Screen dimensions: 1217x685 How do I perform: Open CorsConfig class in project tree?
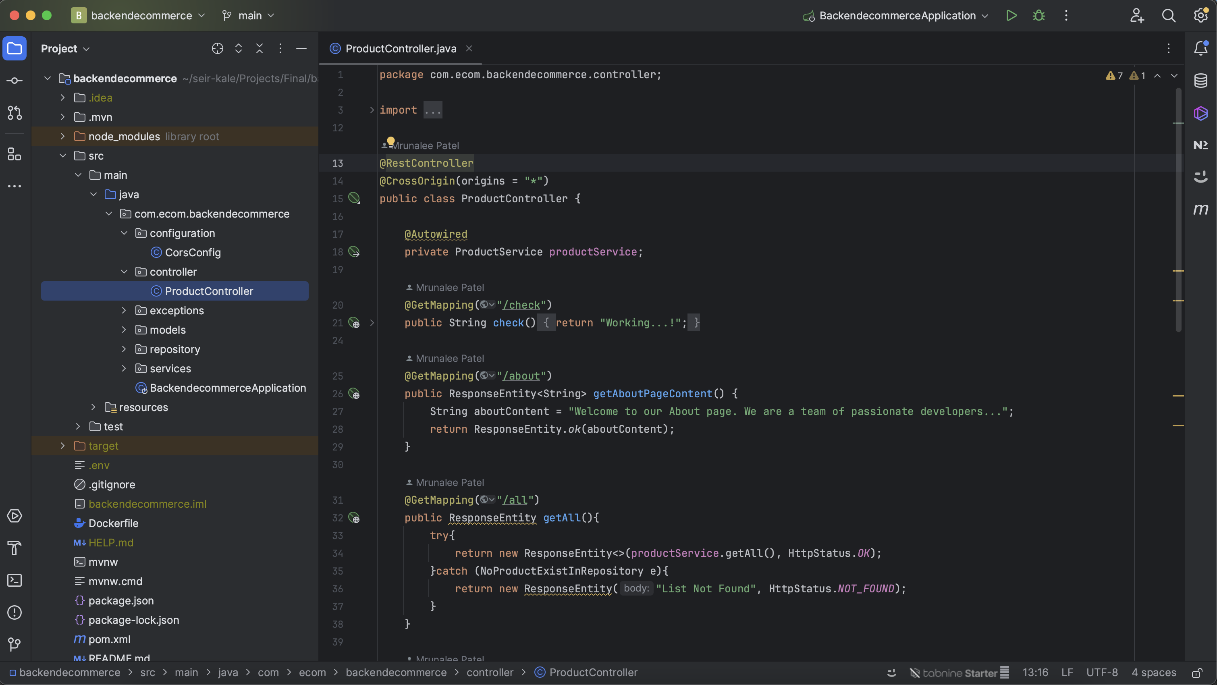[x=192, y=253]
